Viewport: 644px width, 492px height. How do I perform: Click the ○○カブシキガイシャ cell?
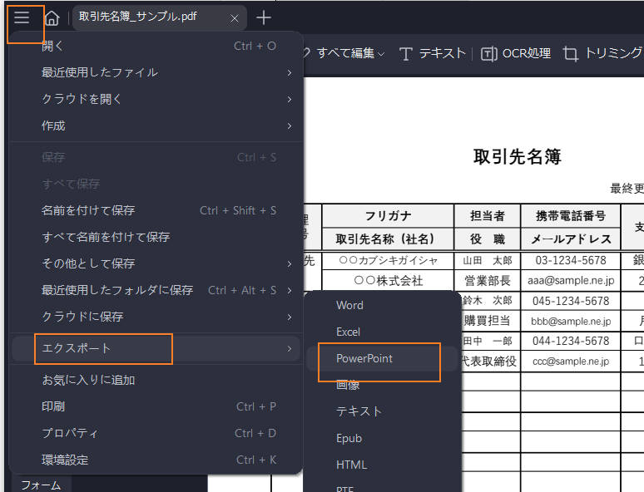[x=388, y=261]
